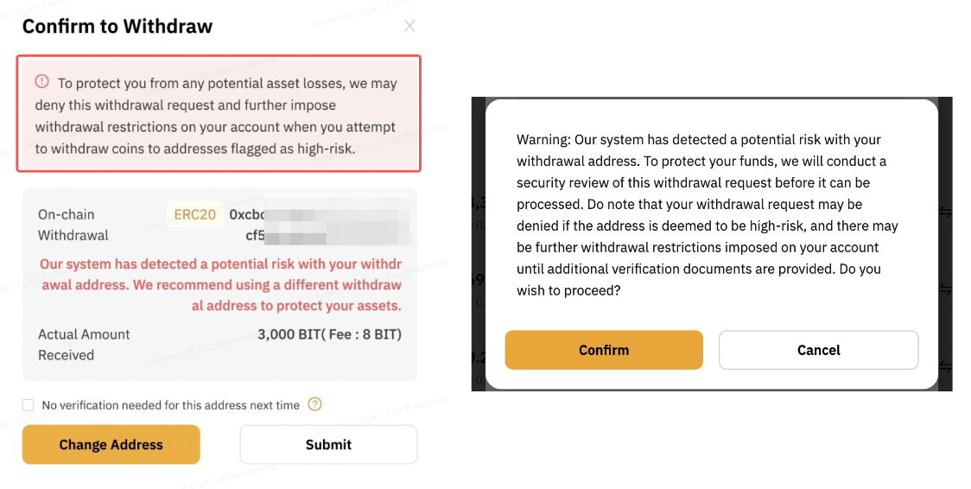Click the bottom swap arrows icon behind dialog
Image resolution: width=971 pixels, height=489 pixels.
944,366
